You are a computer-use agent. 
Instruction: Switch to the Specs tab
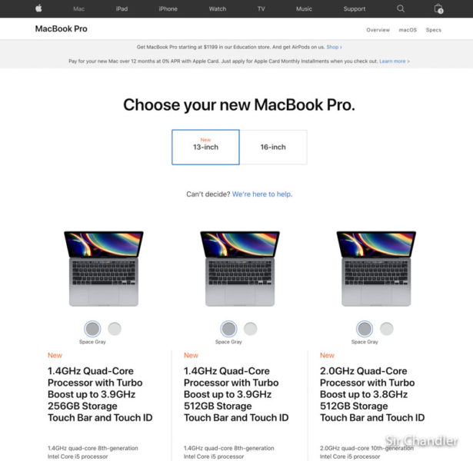click(434, 30)
